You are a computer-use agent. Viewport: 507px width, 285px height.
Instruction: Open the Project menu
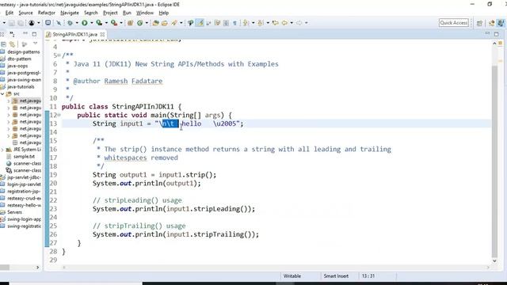(x=110, y=13)
